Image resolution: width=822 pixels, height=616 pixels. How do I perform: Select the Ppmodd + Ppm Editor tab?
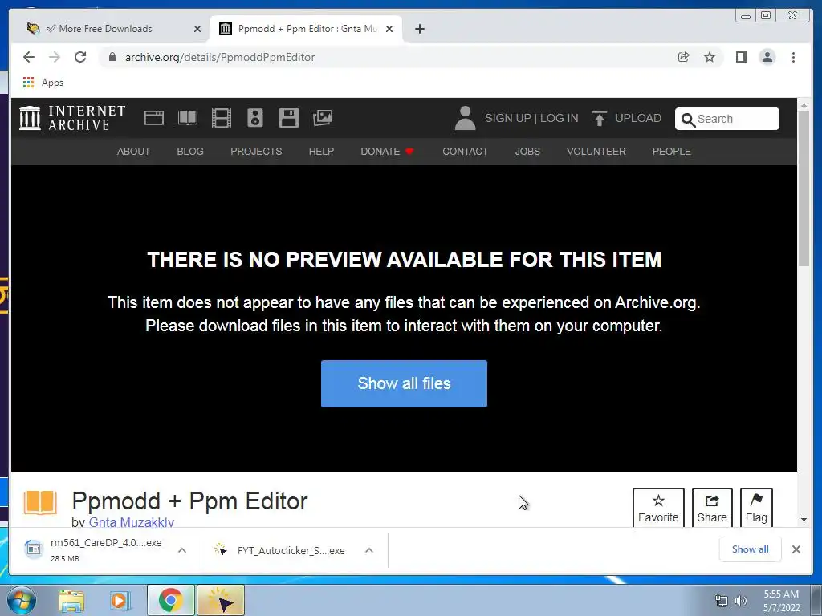(306, 29)
